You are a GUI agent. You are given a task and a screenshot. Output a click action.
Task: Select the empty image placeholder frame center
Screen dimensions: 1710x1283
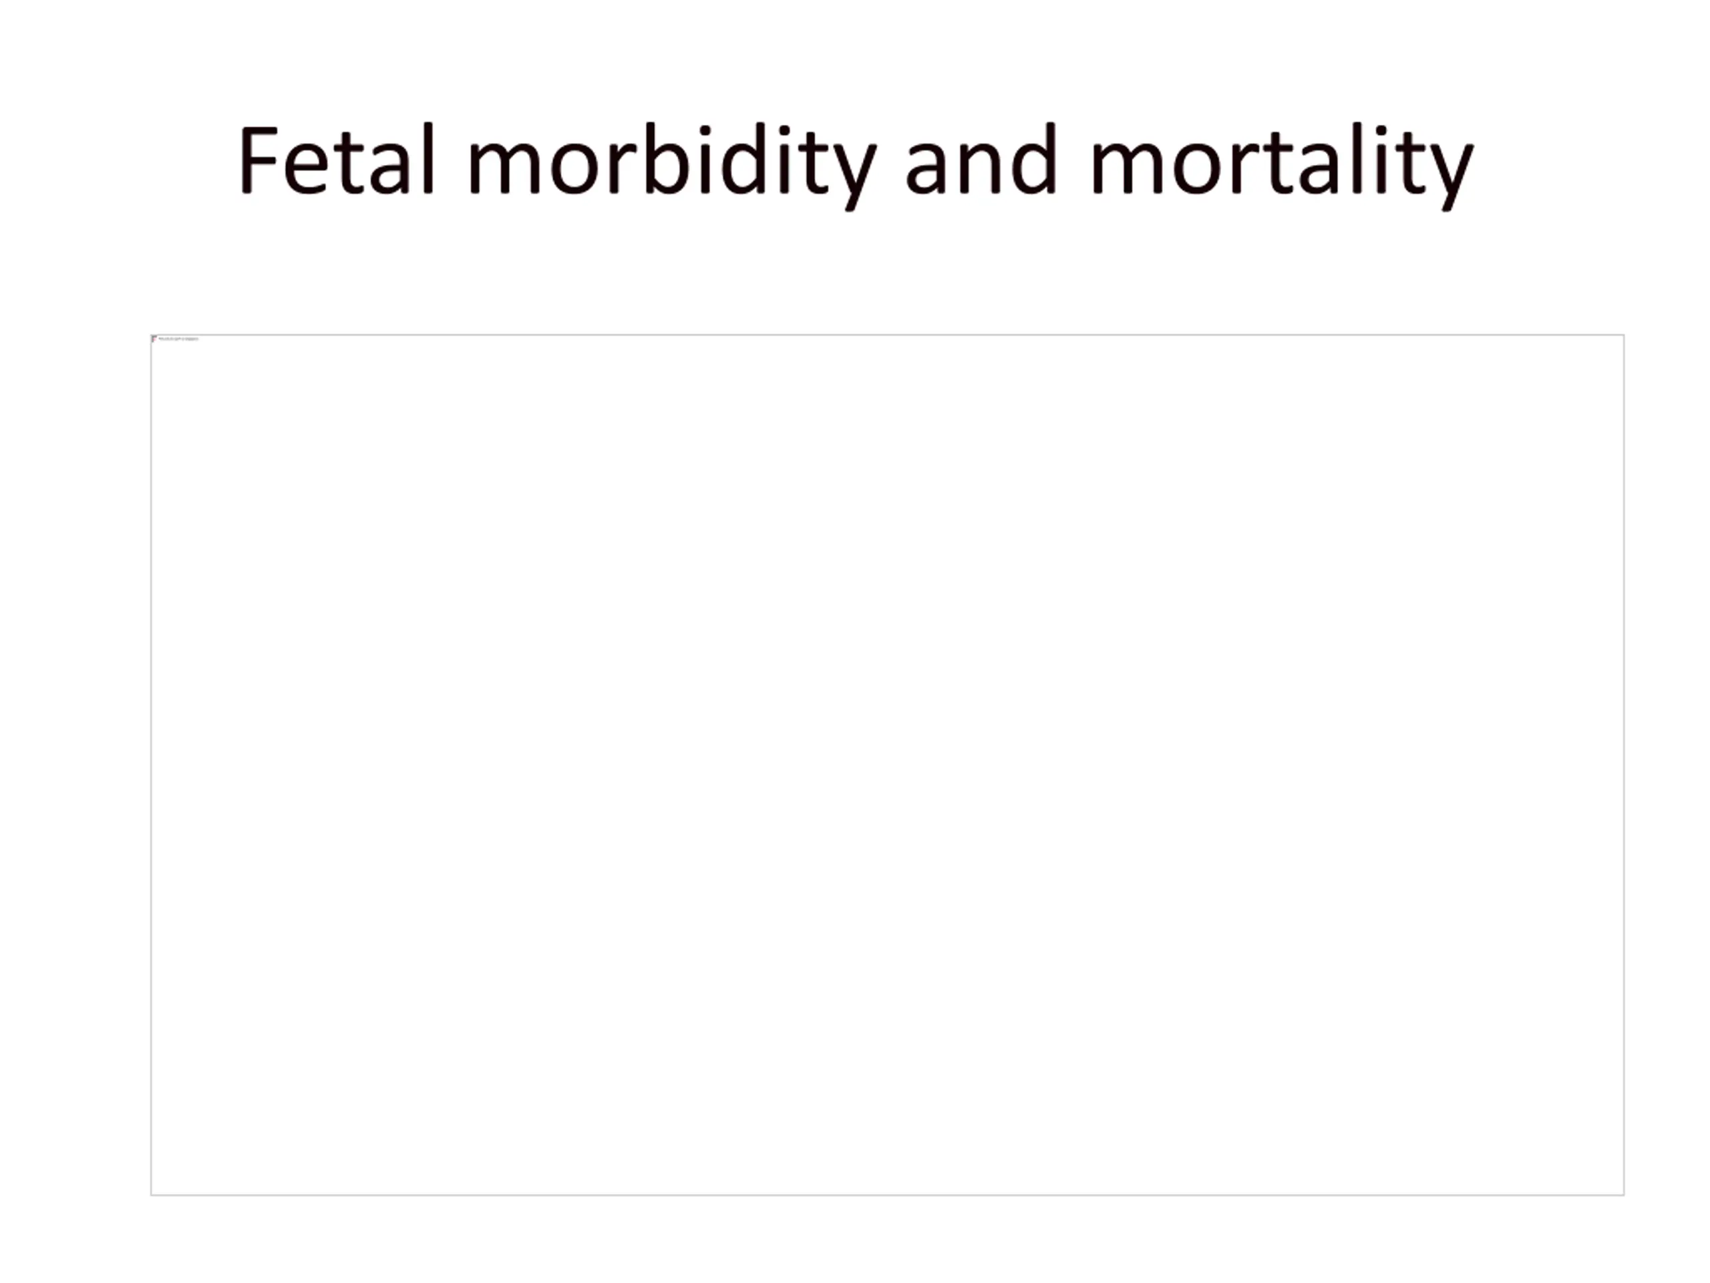point(888,765)
